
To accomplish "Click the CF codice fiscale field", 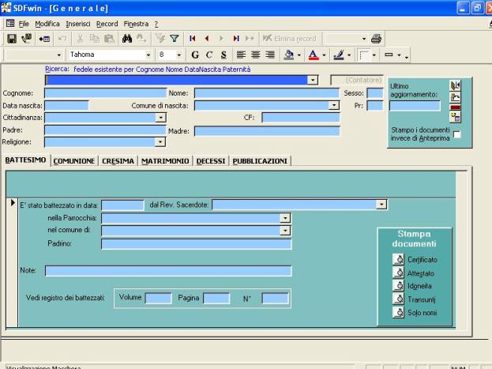I will tap(301, 118).
